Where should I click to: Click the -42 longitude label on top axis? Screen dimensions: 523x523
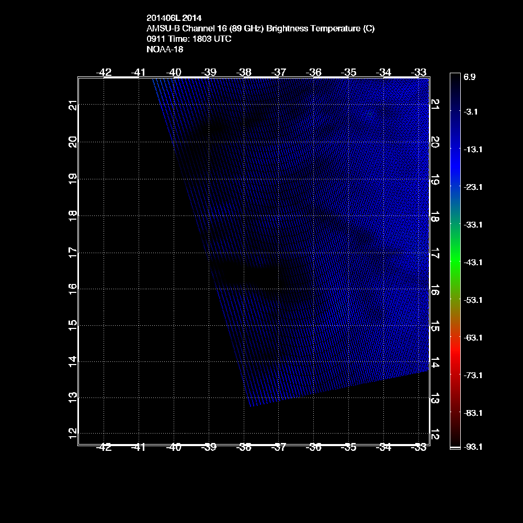tap(104, 72)
